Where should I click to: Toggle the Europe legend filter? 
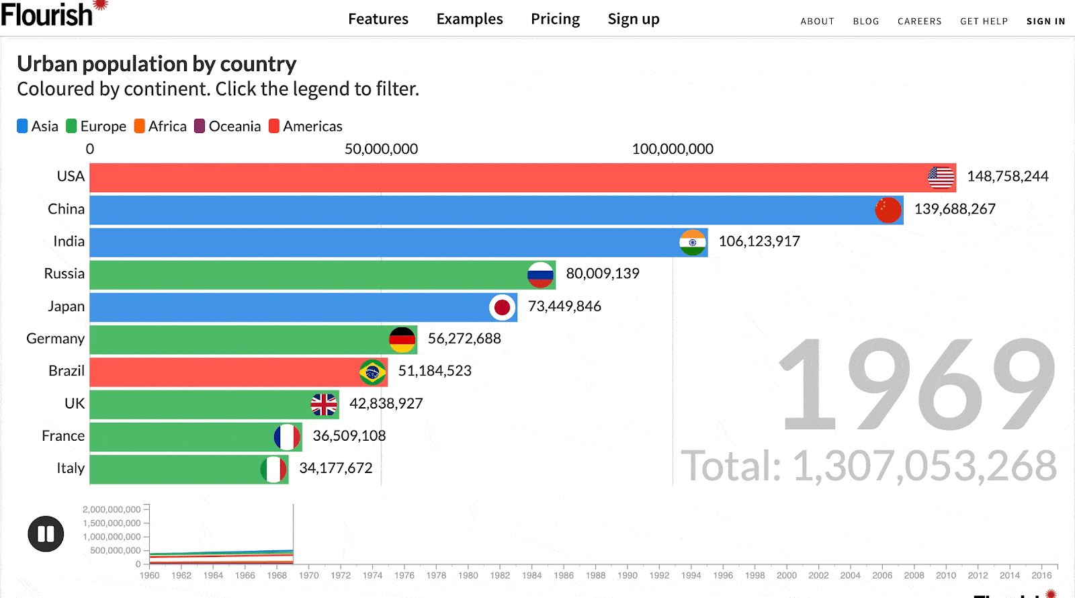click(96, 126)
